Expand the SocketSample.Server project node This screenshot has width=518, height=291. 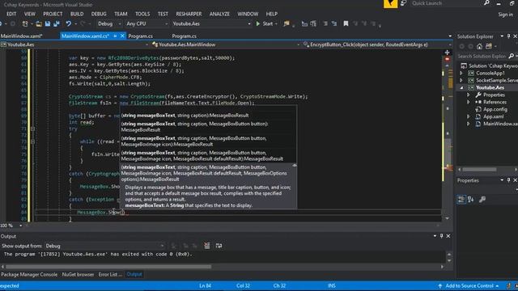click(x=461, y=81)
